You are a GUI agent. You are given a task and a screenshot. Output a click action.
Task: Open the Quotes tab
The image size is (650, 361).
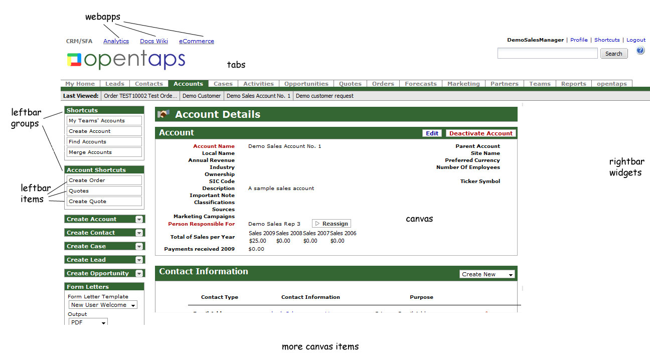click(x=350, y=84)
